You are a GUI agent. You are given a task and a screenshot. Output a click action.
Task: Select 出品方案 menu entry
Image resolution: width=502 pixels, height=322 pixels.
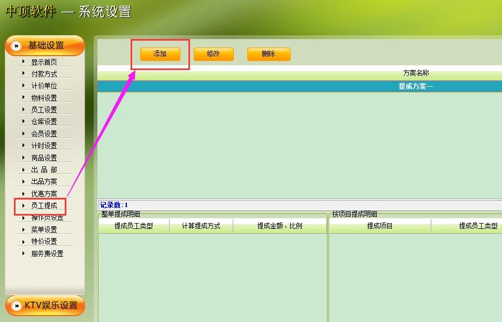point(44,181)
